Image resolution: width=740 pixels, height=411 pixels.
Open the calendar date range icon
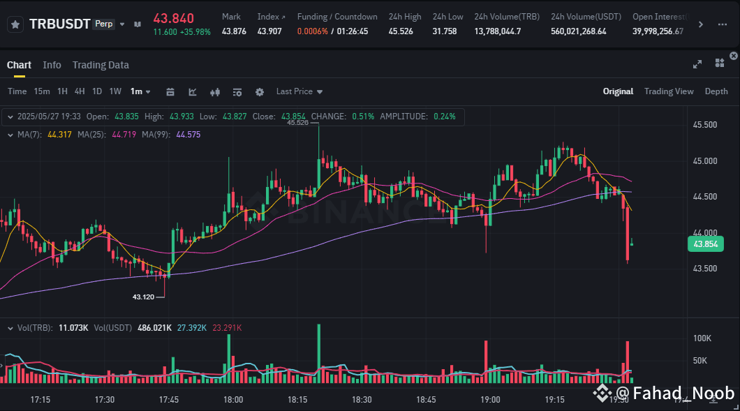(170, 92)
